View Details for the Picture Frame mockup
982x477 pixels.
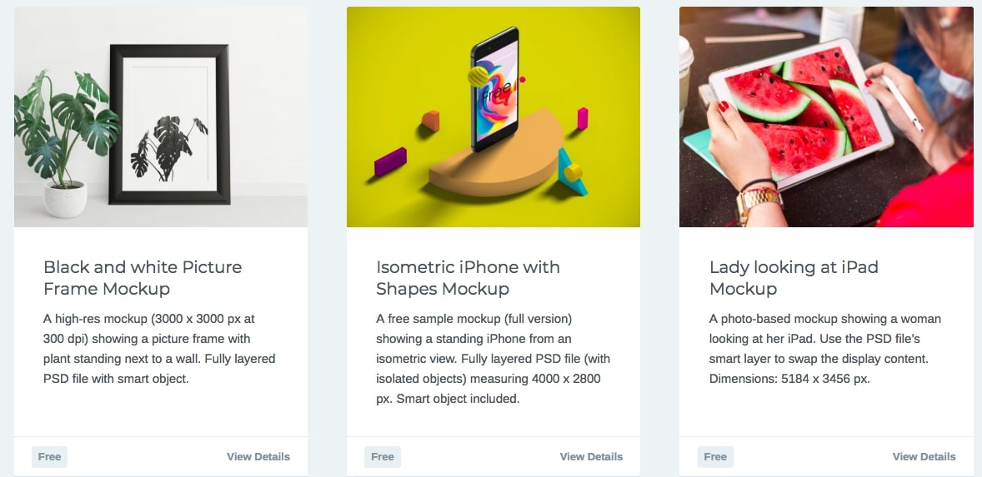point(258,456)
